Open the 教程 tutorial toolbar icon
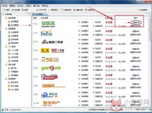Viewport: 152px width, 113px height. coord(25,10)
